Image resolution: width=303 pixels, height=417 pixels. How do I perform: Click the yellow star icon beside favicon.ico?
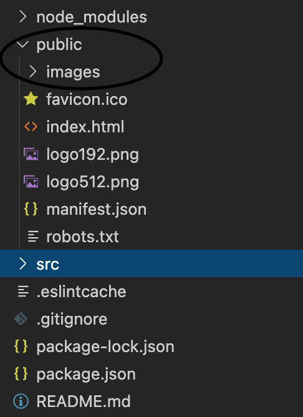click(x=31, y=99)
